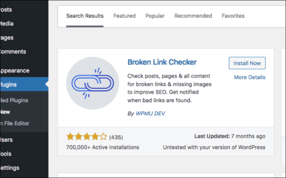
Task: Switch to the Featured tab
Action: pos(124,16)
